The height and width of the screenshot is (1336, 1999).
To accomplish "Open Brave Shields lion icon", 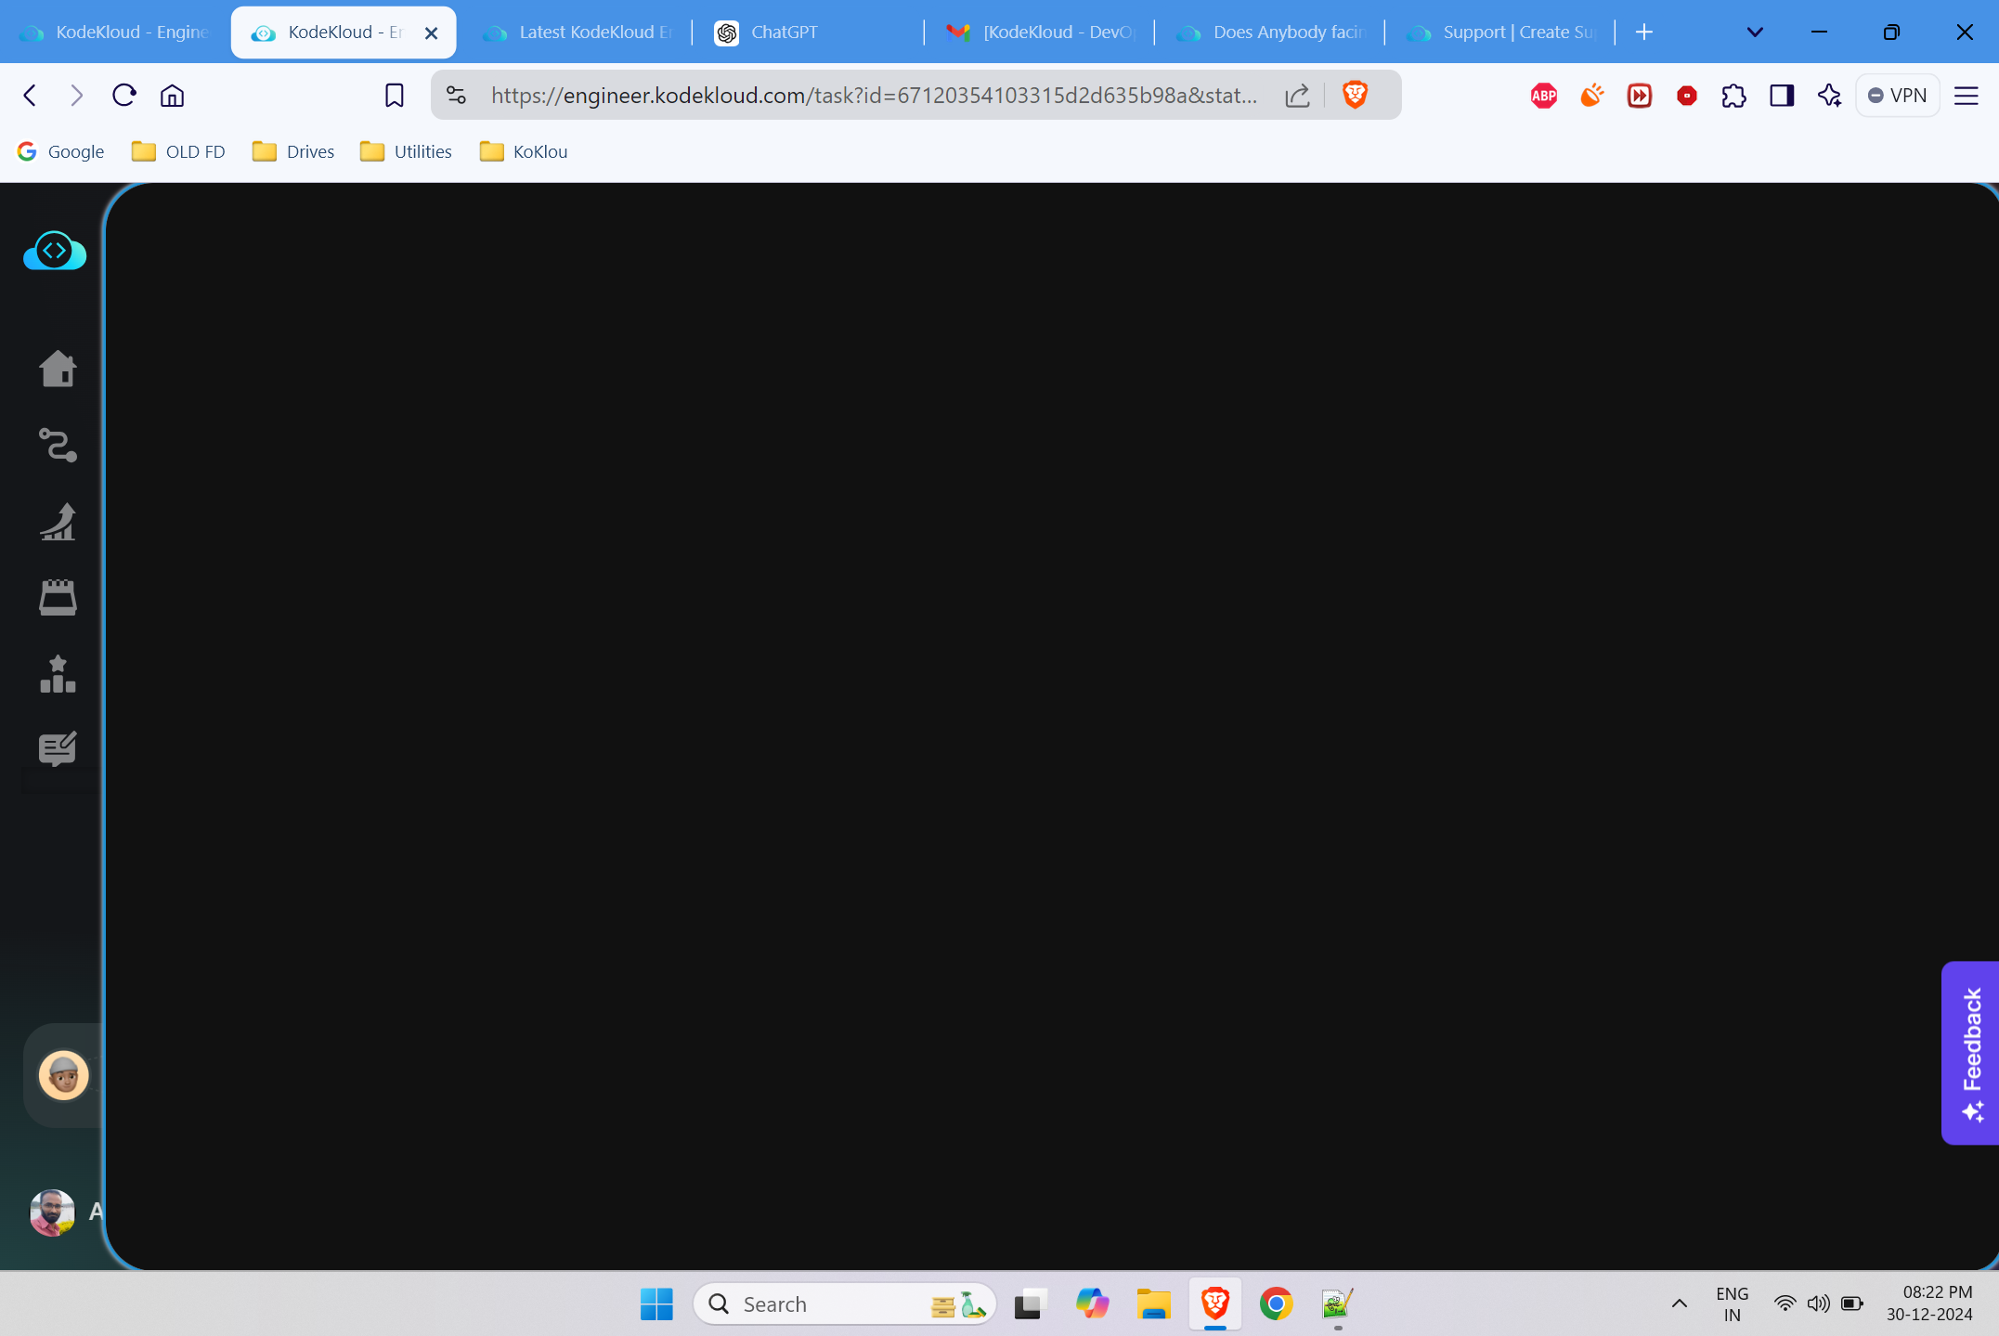I will pos(1355,95).
